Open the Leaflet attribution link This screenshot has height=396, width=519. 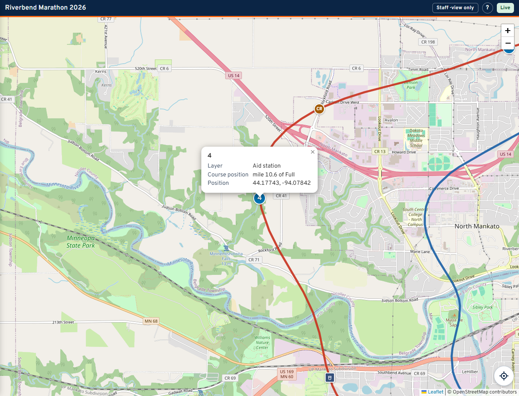tap(432, 392)
